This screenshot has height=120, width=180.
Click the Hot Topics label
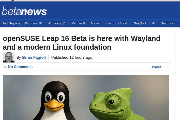tap(12, 23)
